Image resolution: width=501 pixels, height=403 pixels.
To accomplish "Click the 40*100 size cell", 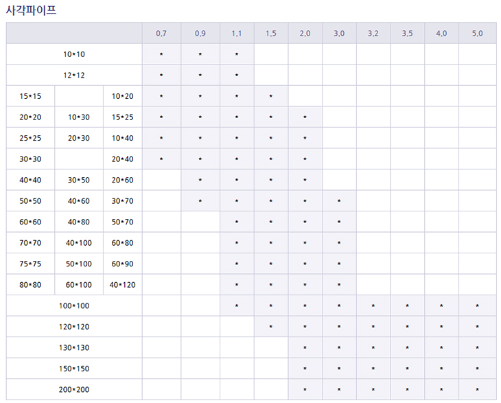I will click(x=79, y=243).
